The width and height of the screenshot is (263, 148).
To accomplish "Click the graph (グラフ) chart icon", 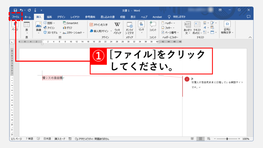I will [68, 28].
